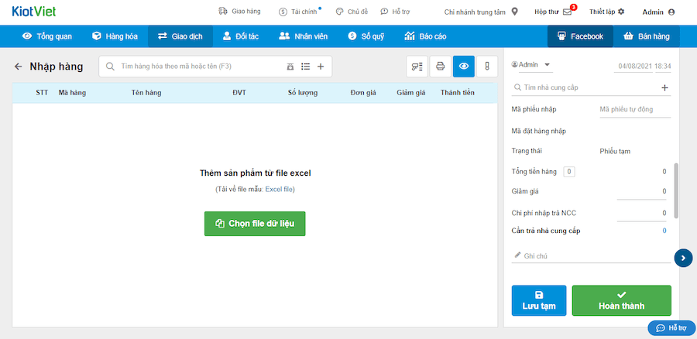Click the Ghi chú note field
The width and height of the screenshot is (697, 339).
pos(592,255)
